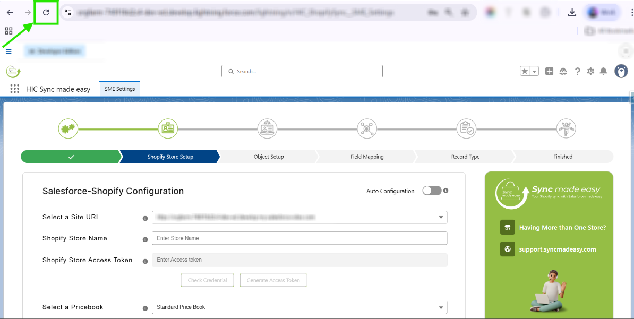The image size is (634, 319).
Task: Go to Object Setup path step
Action: (x=269, y=157)
